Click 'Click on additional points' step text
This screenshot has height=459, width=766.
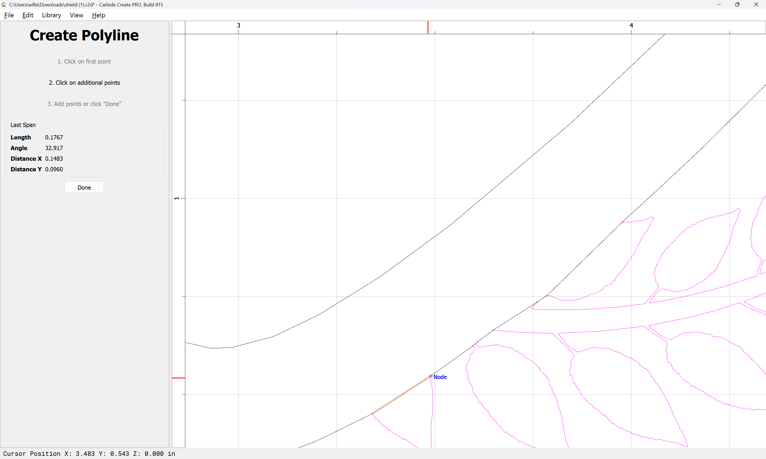click(84, 83)
